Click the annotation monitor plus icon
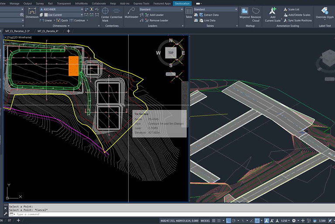 tap(303, 221)
